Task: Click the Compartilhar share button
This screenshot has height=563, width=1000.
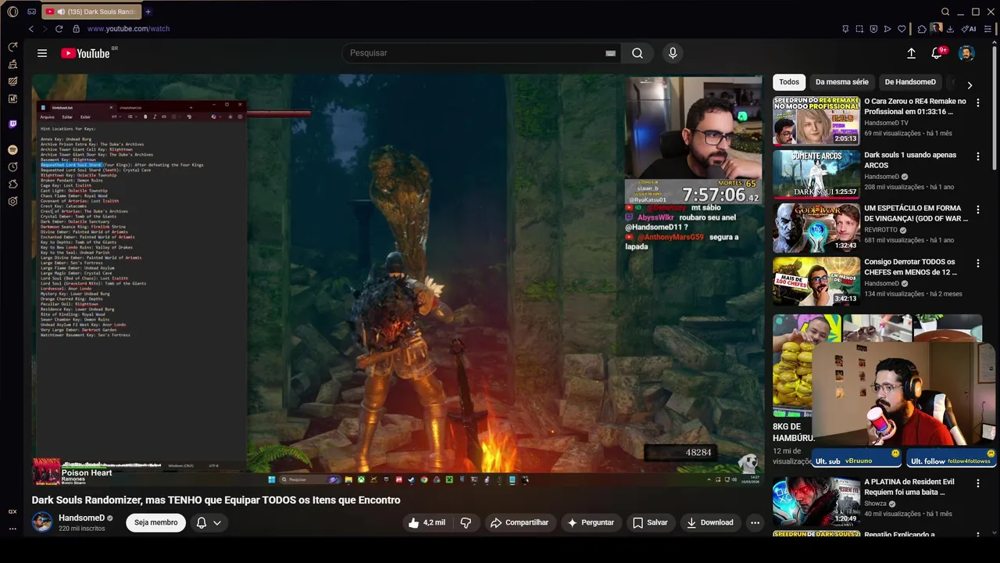Action: pos(519,522)
